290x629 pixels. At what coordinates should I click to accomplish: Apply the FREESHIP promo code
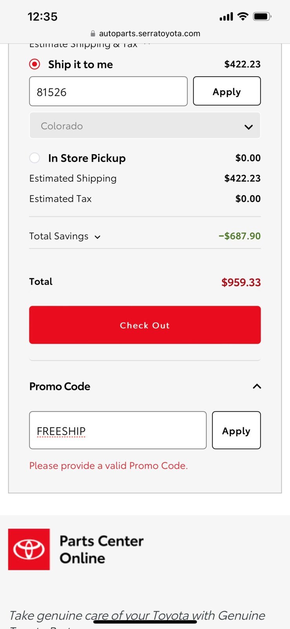(236, 430)
